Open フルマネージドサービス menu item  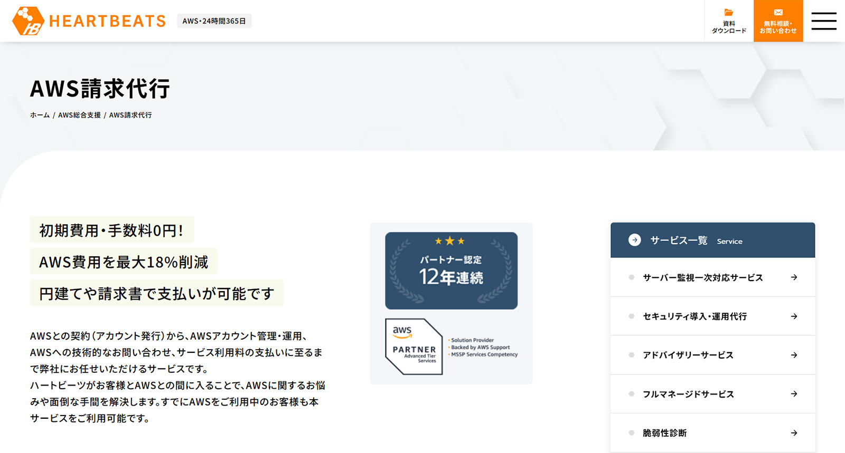click(x=712, y=394)
